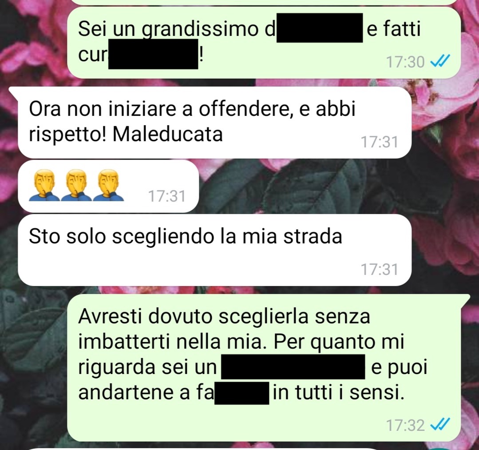479x450 pixels.
Task: Tap the third facepalm emoji
Action: (x=108, y=186)
